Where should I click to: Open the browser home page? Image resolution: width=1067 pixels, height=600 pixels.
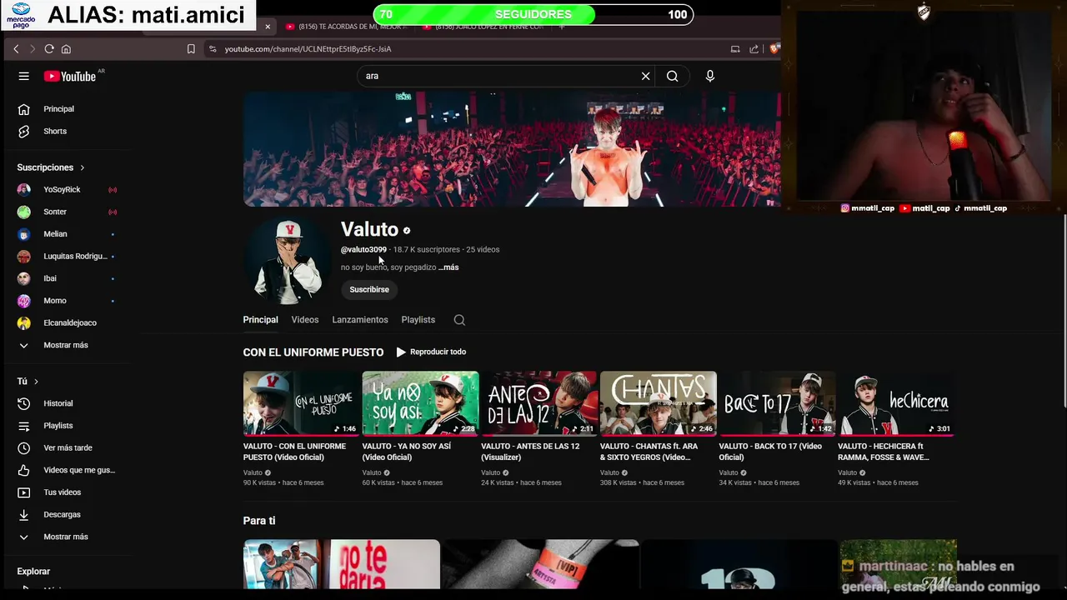coord(66,49)
